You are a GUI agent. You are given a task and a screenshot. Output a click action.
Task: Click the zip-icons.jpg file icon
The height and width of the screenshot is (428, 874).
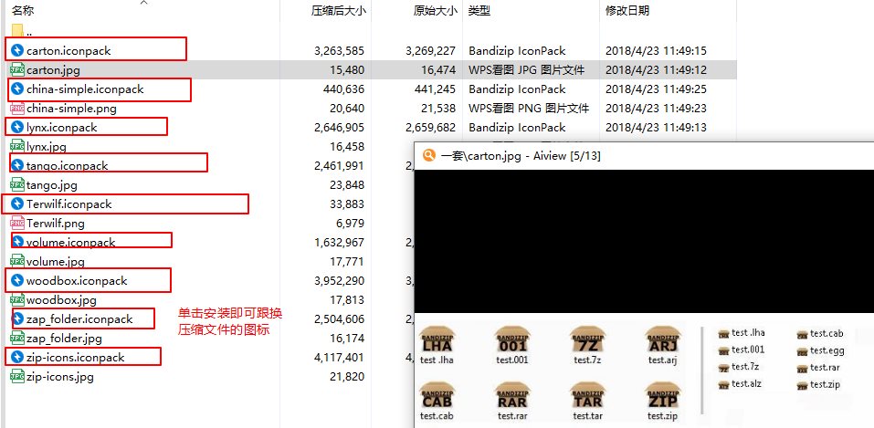[x=17, y=377]
